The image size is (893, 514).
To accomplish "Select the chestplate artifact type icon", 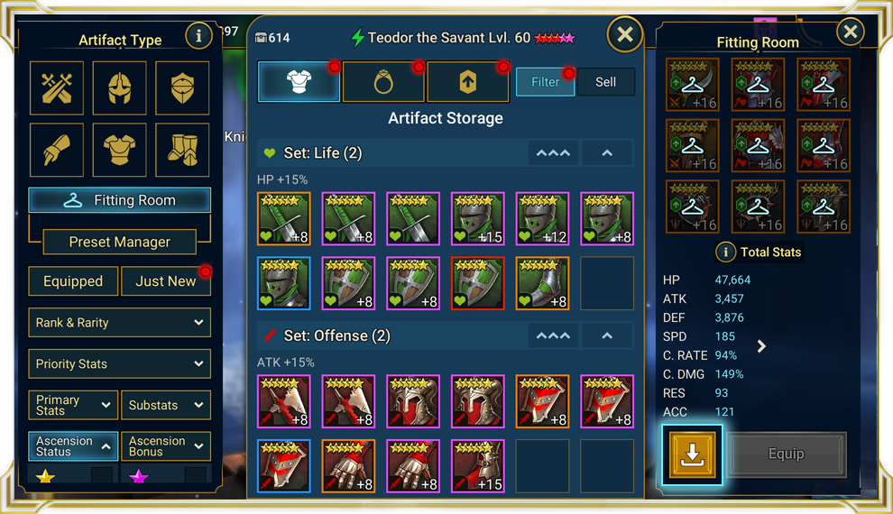I will [120, 150].
